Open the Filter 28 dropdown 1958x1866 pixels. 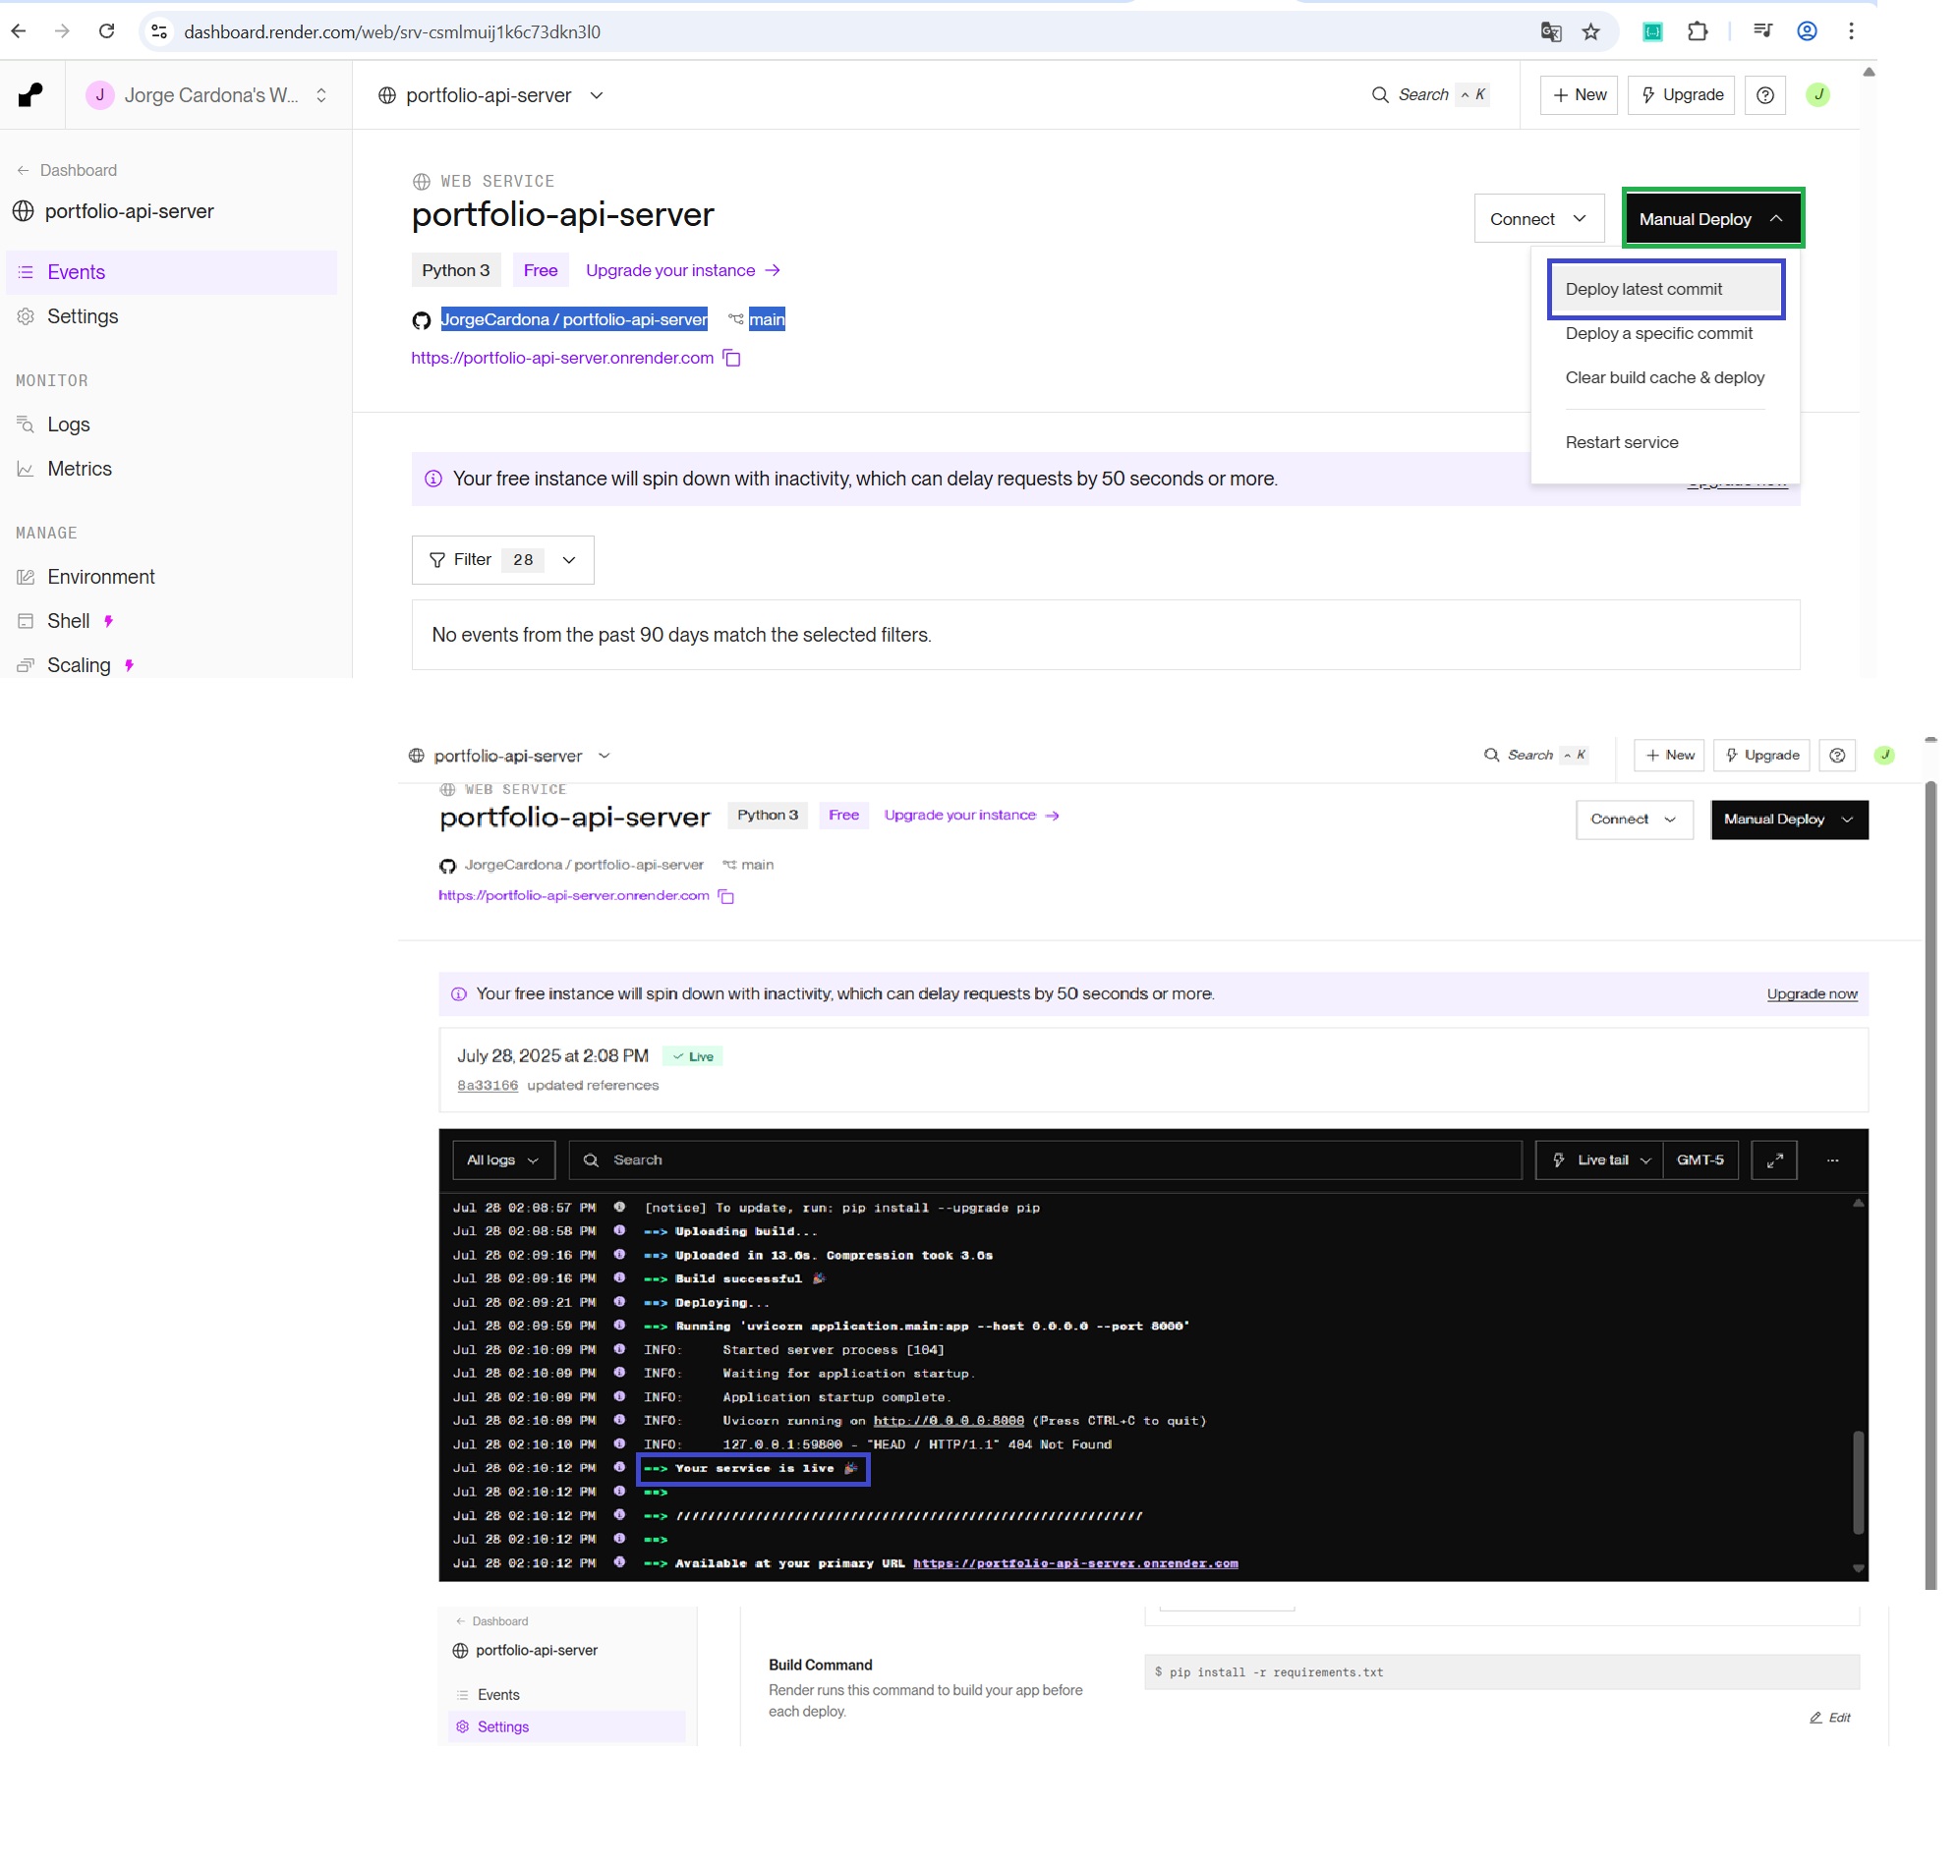click(502, 560)
